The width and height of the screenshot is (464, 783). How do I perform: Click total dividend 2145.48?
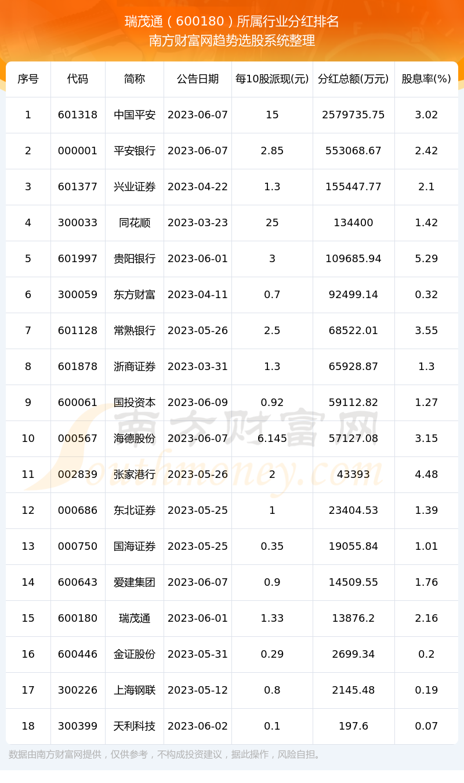click(x=353, y=690)
